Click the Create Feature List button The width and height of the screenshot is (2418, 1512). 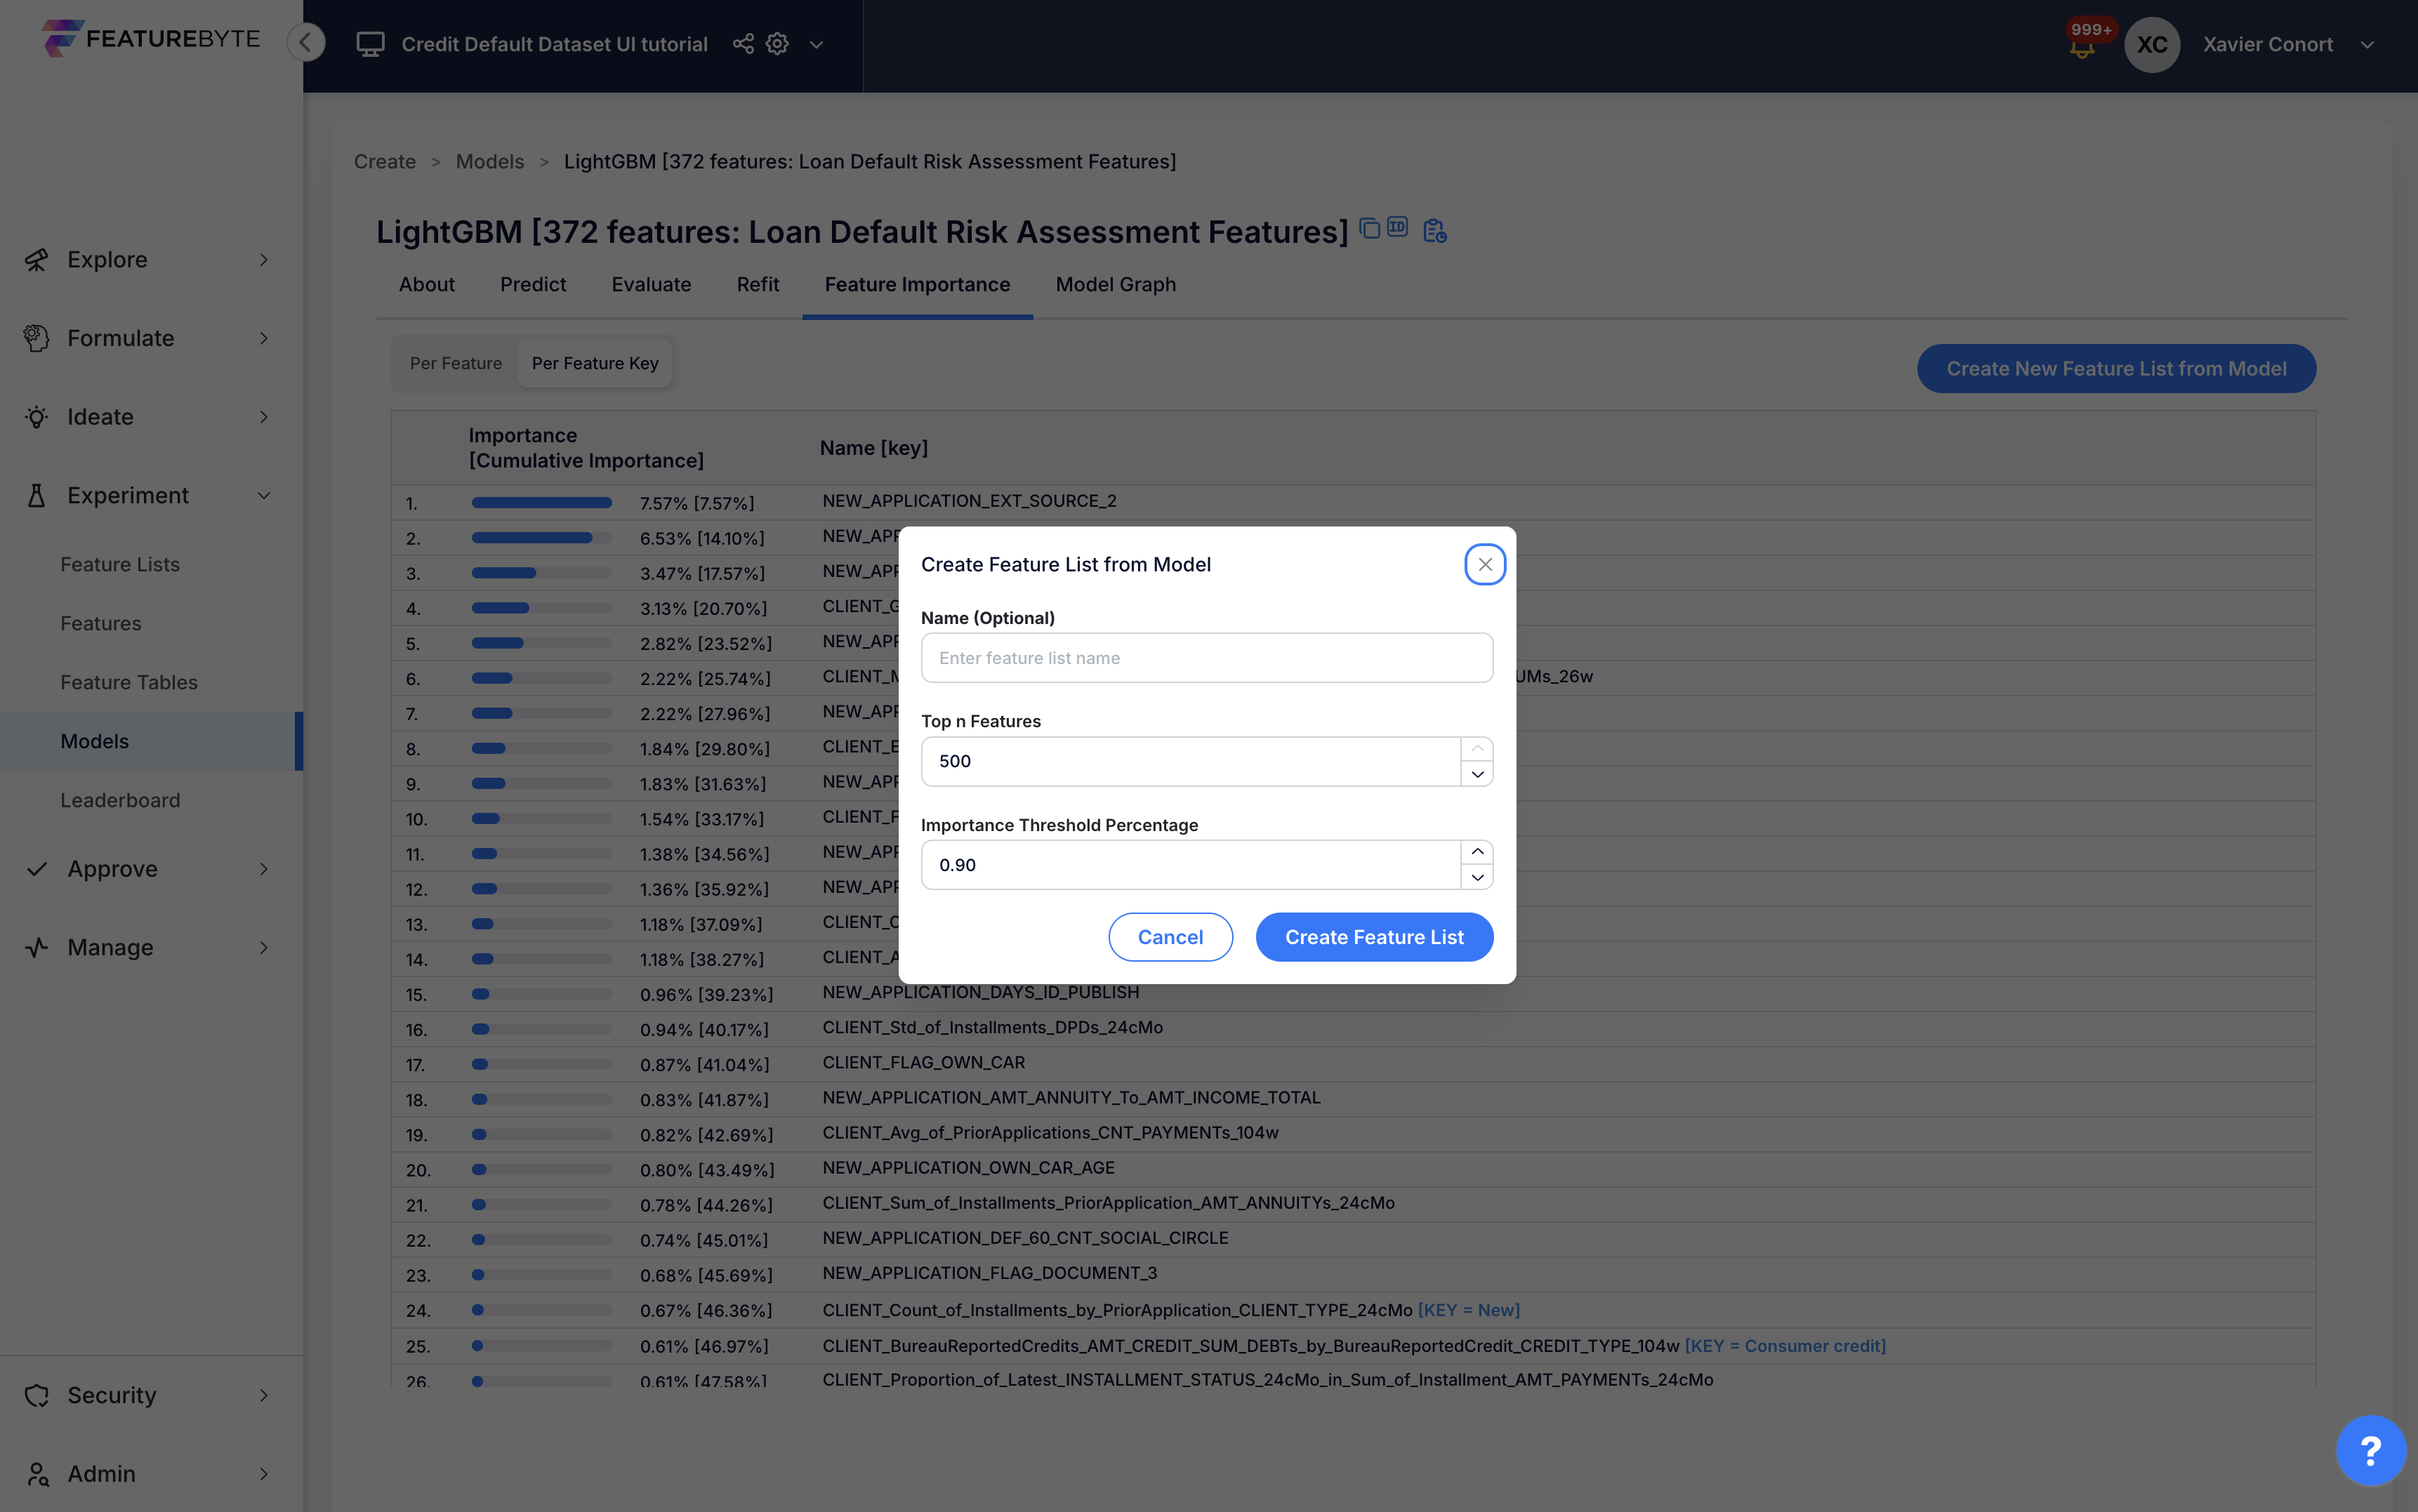click(x=1374, y=937)
